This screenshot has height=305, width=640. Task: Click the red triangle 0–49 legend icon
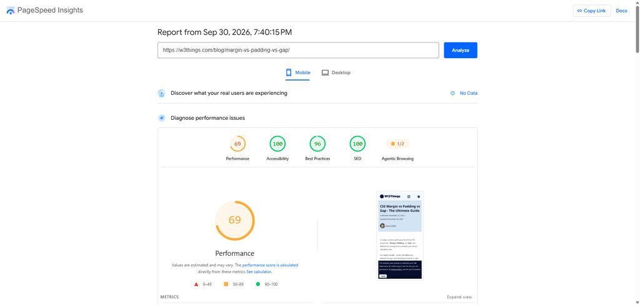click(196, 284)
